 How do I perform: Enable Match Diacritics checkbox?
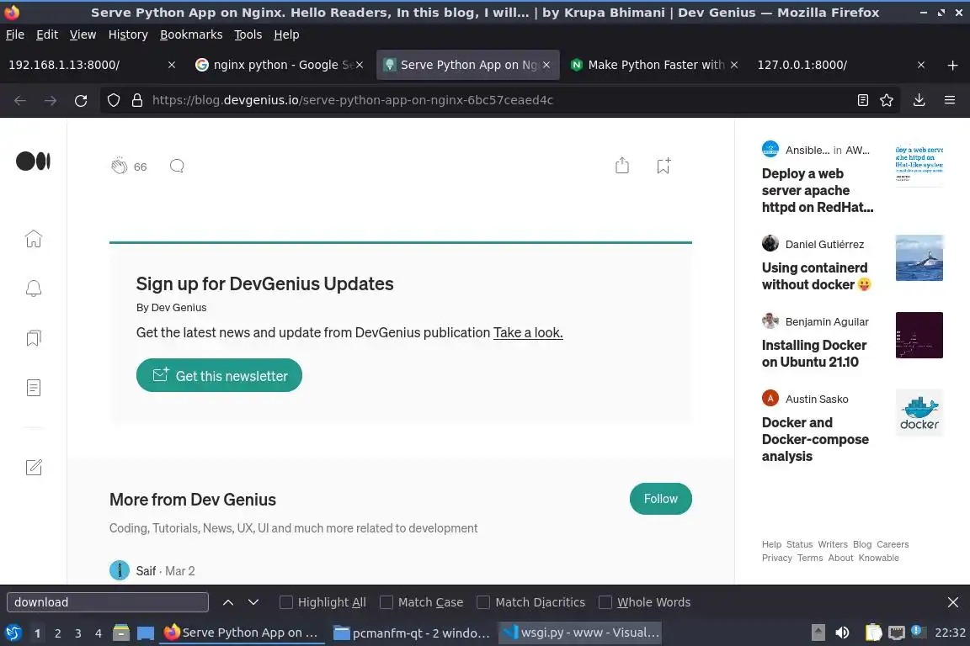pyautogui.click(x=483, y=602)
